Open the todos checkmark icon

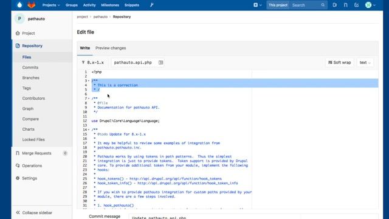click(x=357, y=5)
